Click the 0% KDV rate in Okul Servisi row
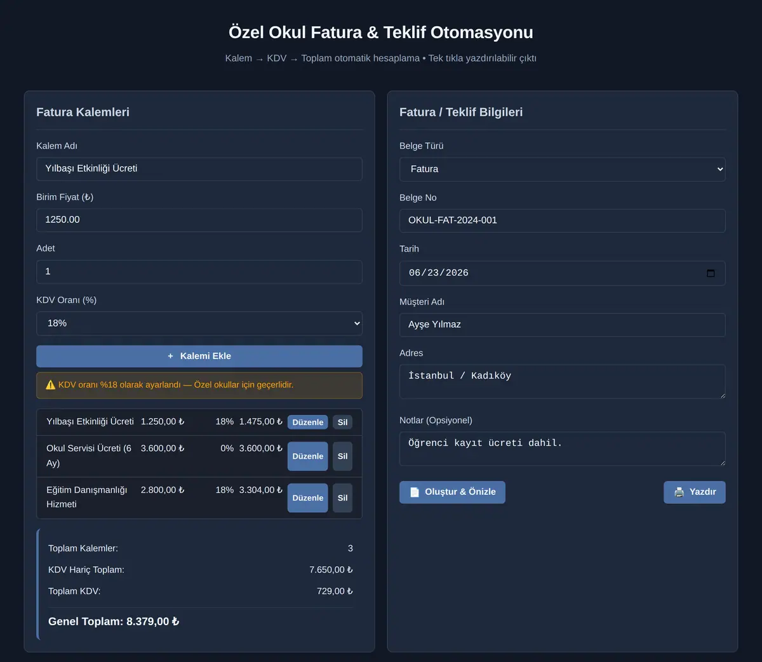The width and height of the screenshot is (762, 662). tap(227, 449)
